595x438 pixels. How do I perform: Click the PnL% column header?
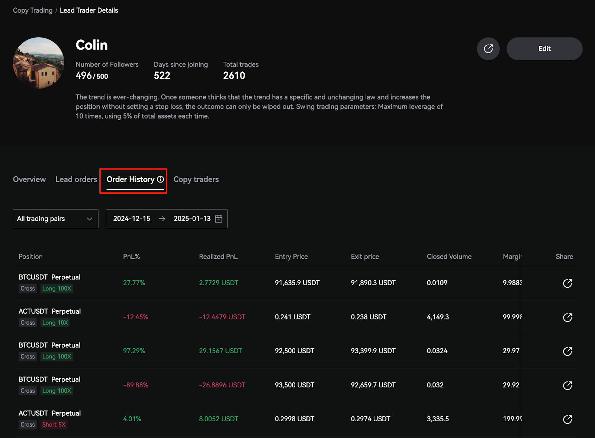tap(131, 257)
